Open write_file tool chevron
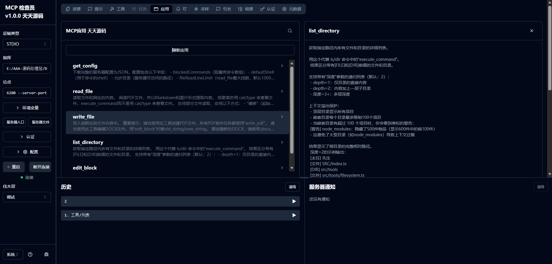552x264 pixels. 282,117
